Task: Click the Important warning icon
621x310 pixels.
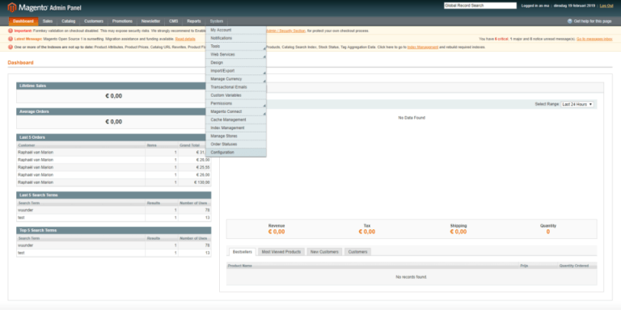Action: click(x=11, y=31)
